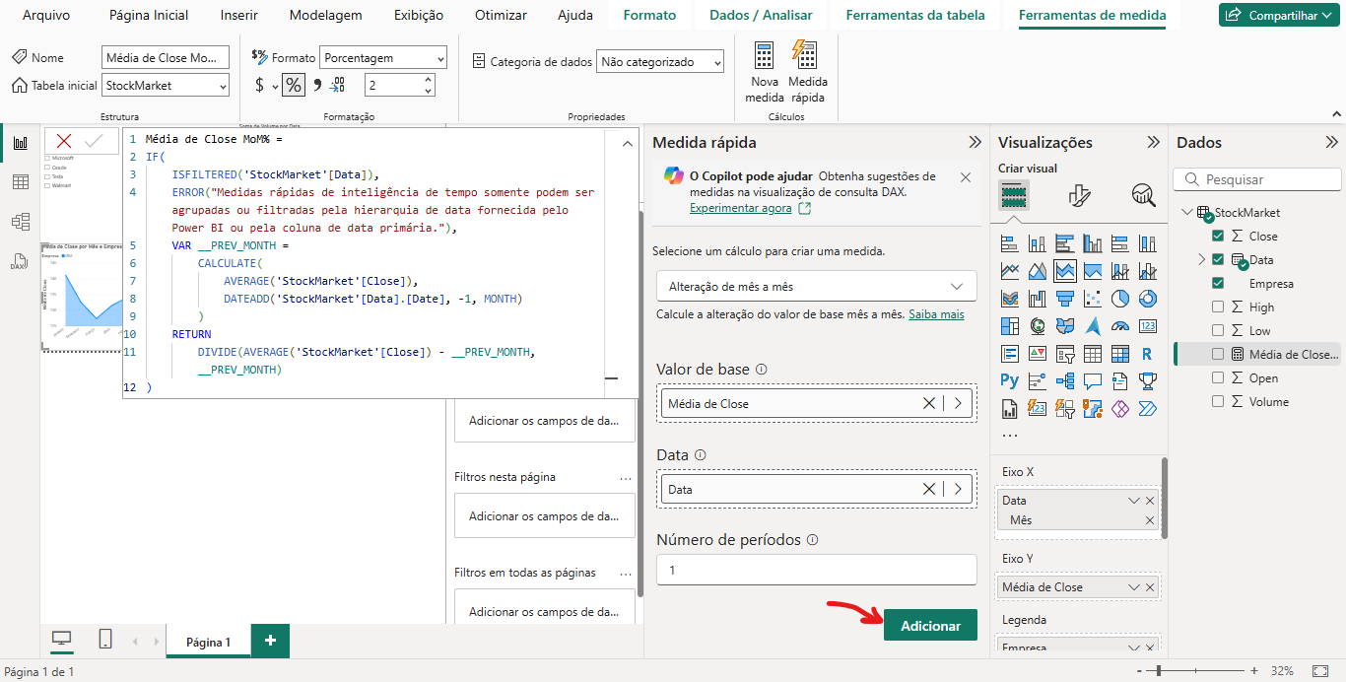Check the Low field checkbox

coord(1218,330)
